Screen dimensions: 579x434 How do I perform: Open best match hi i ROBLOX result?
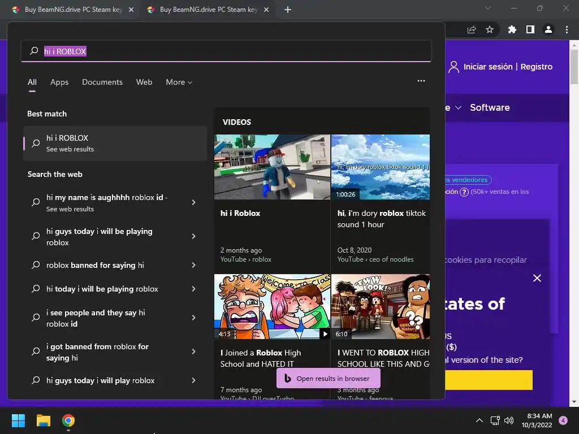point(115,143)
